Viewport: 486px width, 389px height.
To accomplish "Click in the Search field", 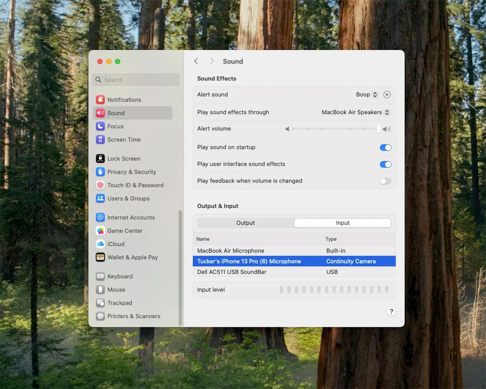I will (x=136, y=80).
